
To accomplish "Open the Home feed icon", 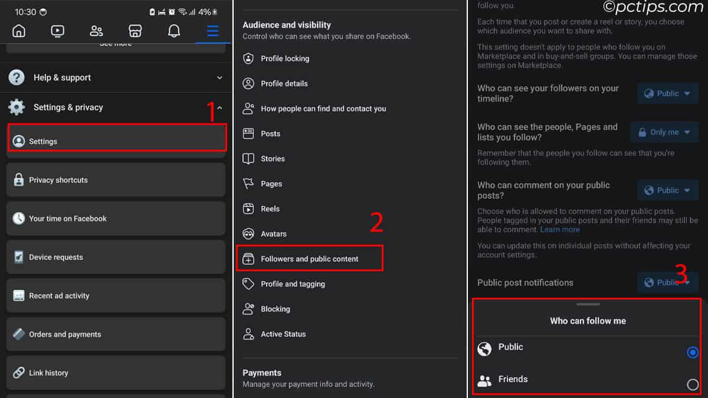I will [19, 31].
